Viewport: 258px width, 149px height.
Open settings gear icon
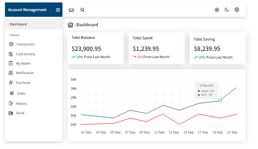(x=237, y=10)
